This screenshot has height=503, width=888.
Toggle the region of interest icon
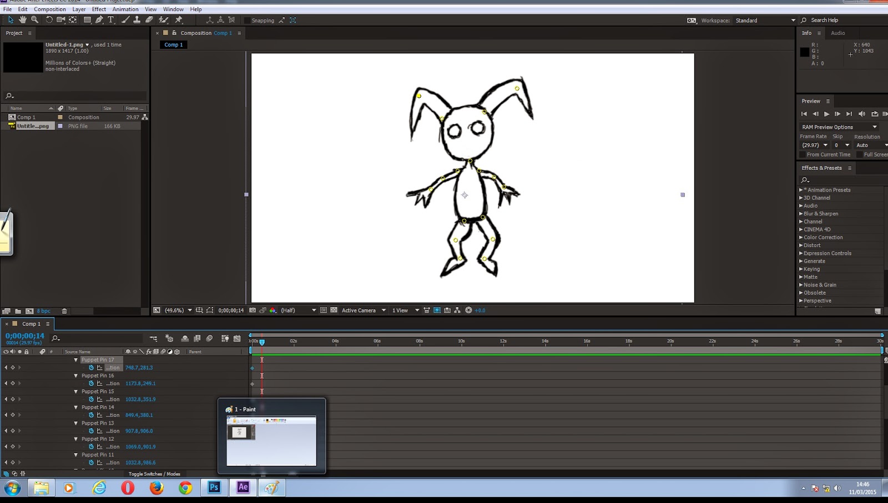(x=323, y=310)
